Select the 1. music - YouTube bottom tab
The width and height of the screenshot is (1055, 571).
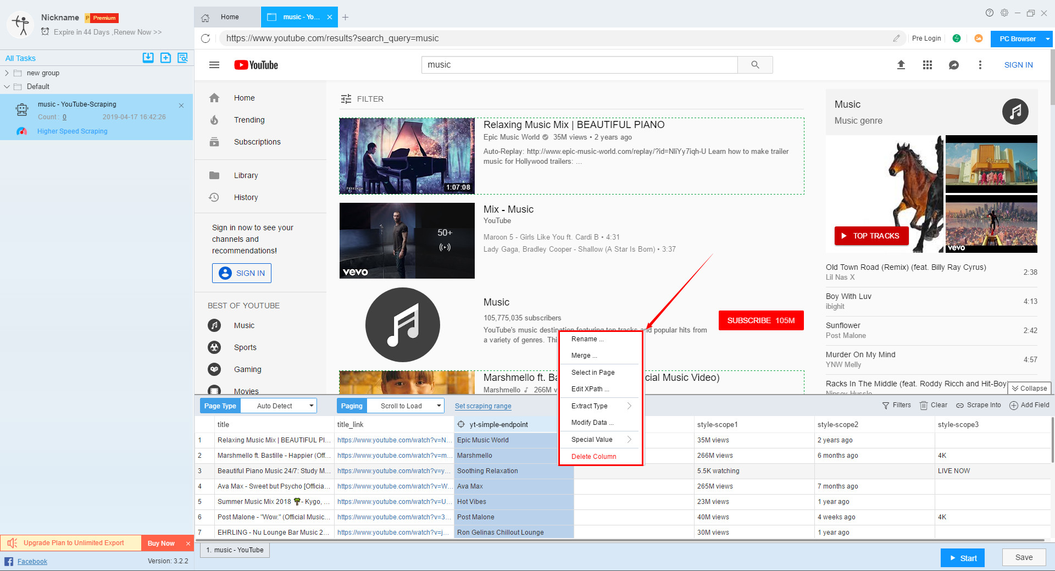235,550
